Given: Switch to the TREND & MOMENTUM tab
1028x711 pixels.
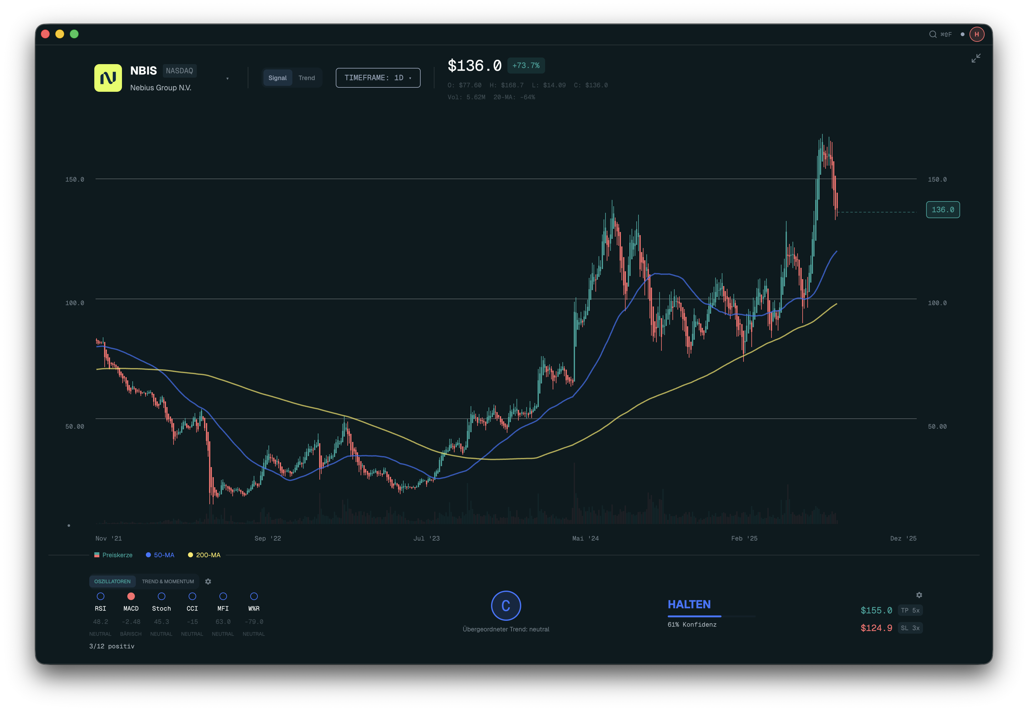Looking at the screenshot, I should click(x=168, y=581).
